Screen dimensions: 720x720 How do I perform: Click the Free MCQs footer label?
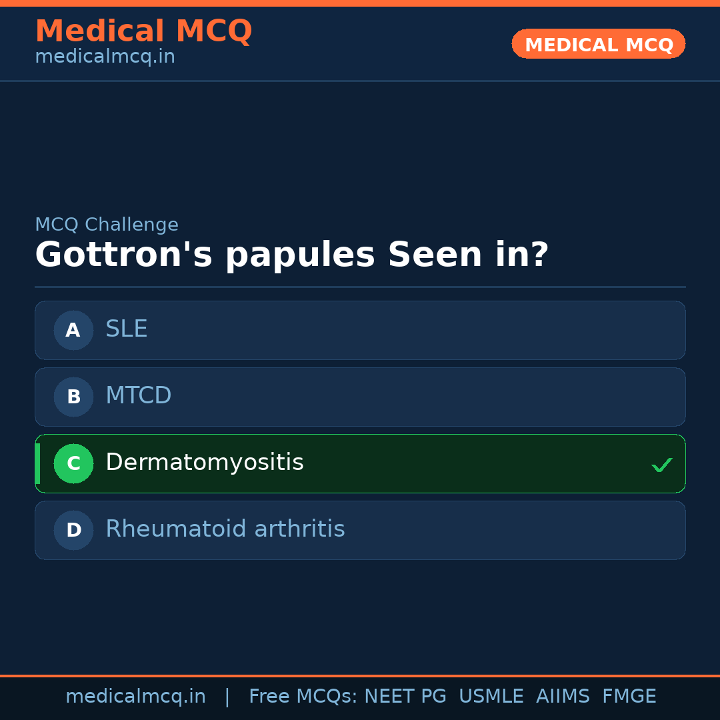(x=303, y=697)
